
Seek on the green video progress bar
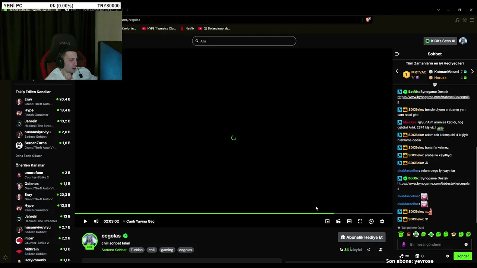(x=234, y=213)
